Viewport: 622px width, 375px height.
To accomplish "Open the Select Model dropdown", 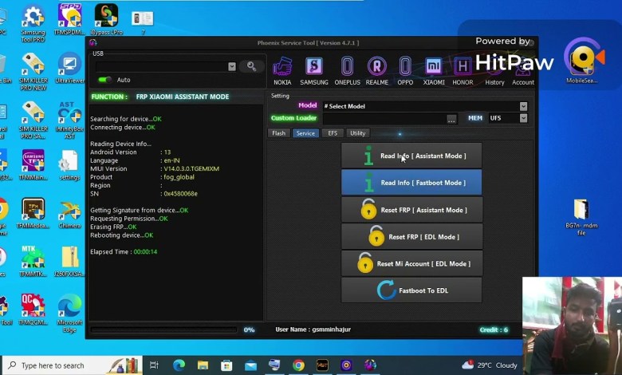I will point(523,106).
